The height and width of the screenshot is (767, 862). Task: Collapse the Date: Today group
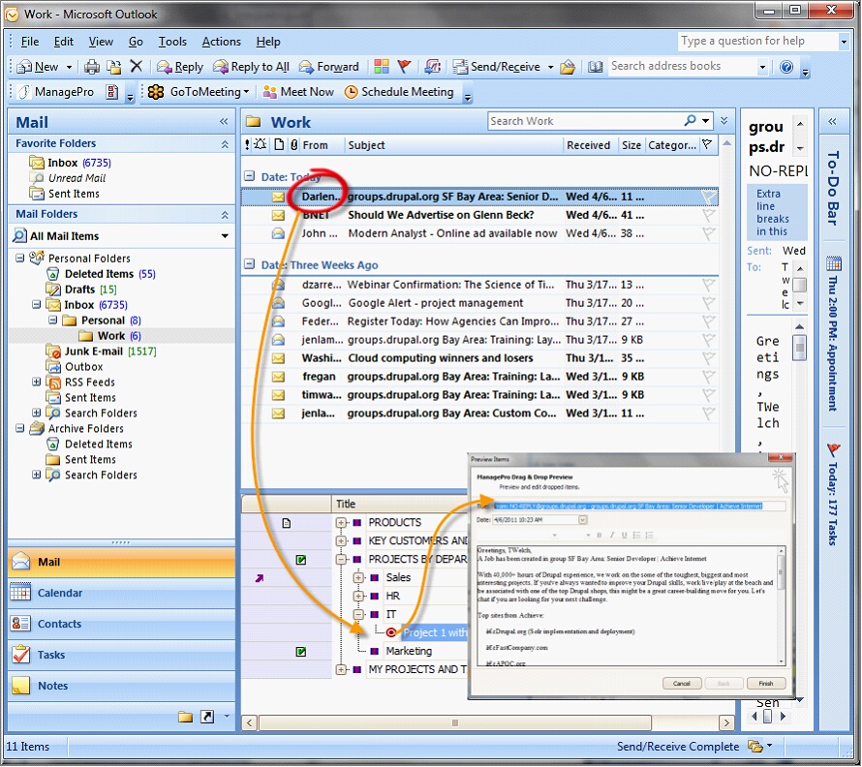click(250, 176)
